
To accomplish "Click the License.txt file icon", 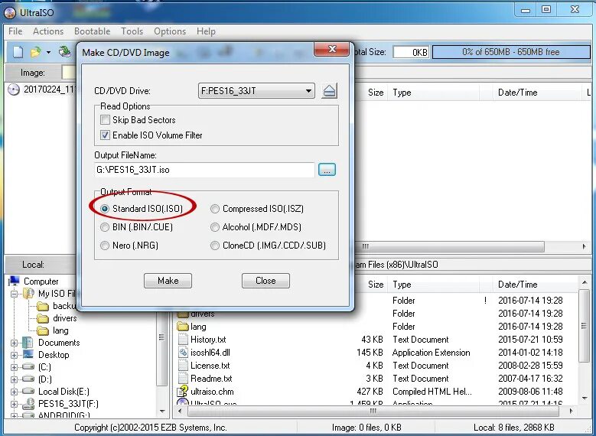I will (x=183, y=366).
